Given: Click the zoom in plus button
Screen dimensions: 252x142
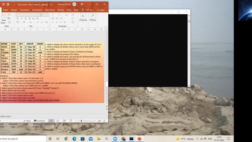Looking at the screenshot, I should tap(95, 121).
